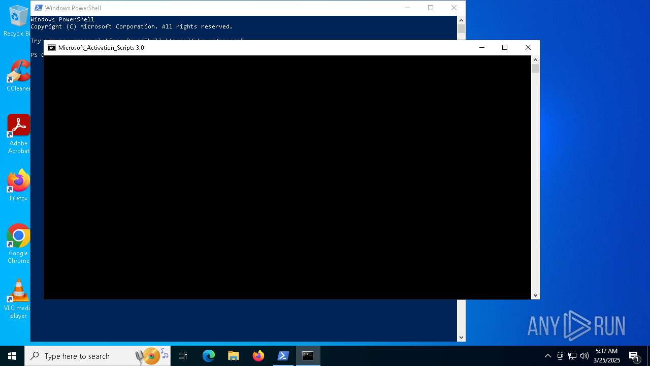The width and height of the screenshot is (650, 366).
Task: Click the taskbar search box
Action: (x=97, y=356)
